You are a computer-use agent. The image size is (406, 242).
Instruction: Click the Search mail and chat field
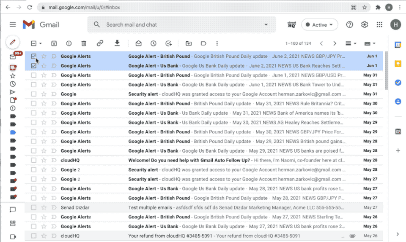(181, 24)
